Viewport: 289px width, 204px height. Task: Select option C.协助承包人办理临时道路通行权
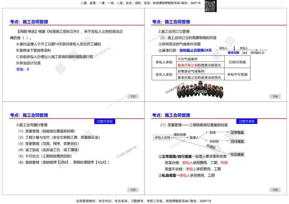pos(55,57)
